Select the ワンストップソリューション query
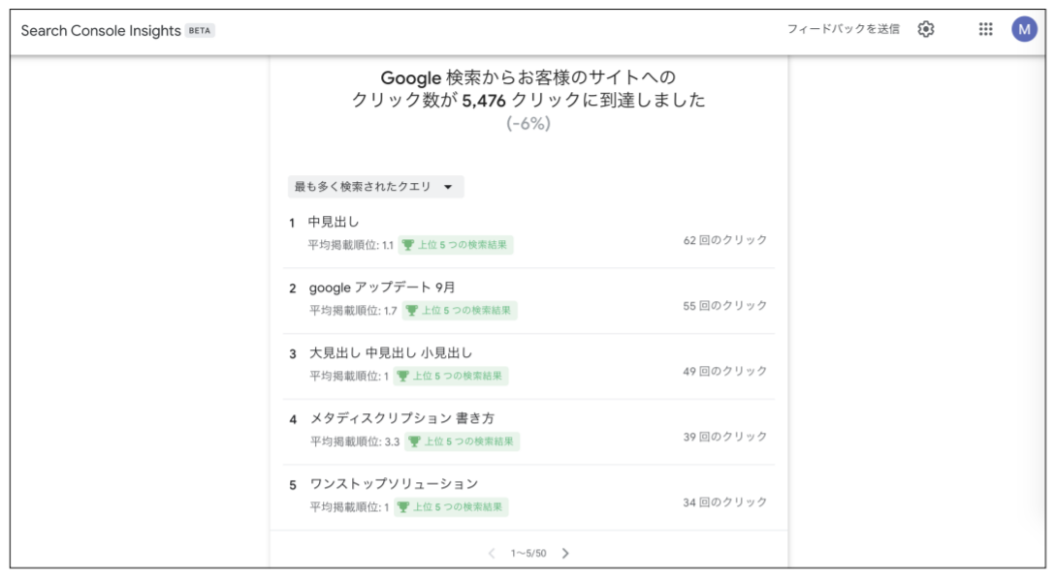Image resolution: width=1054 pixels, height=576 pixels. click(x=393, y=484)
